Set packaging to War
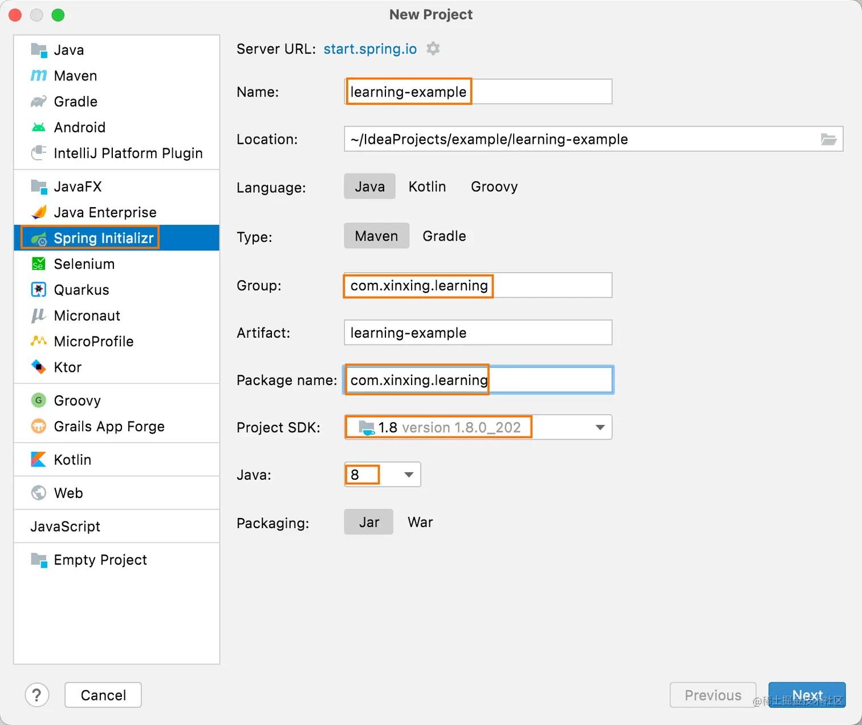The height and width of the screenshot is (725, 862). click(420, 522)
